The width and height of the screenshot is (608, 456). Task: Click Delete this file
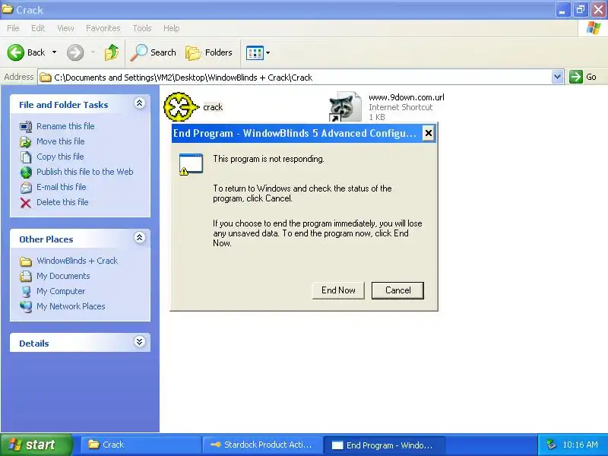tap(62, 202)
